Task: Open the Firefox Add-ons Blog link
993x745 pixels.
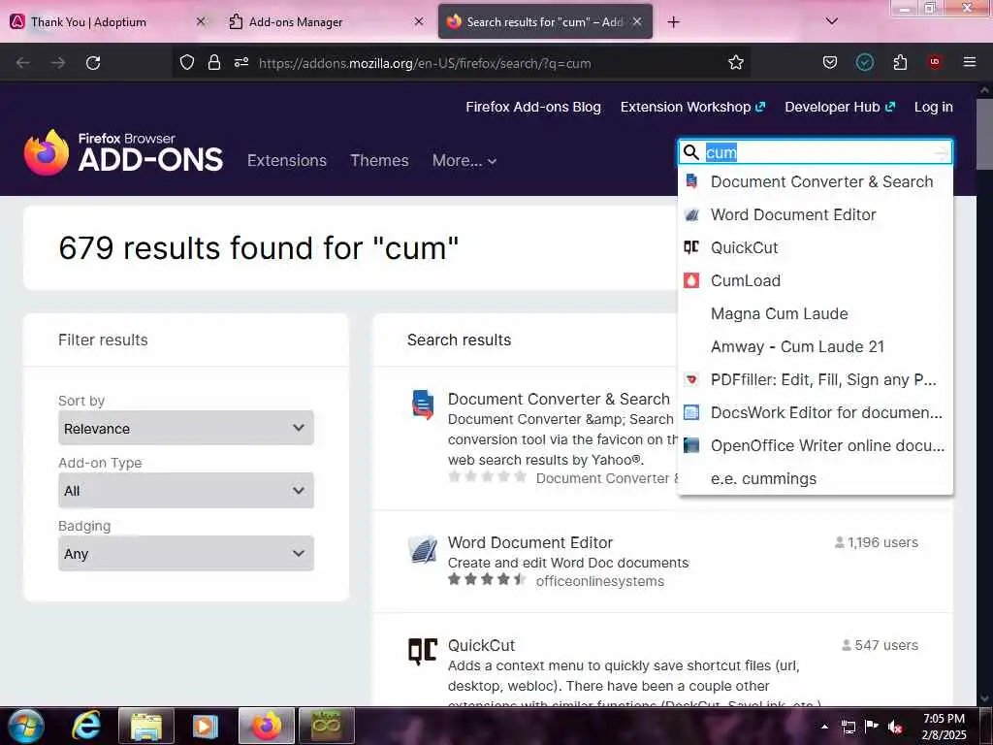Action: [533, 107]
